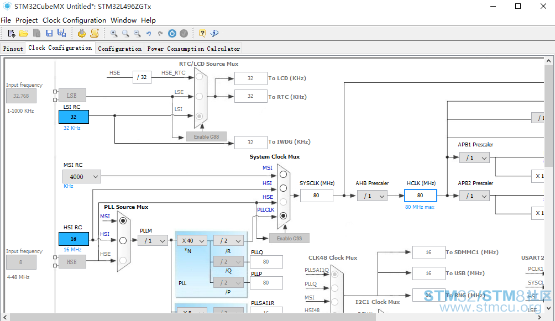The width and height of the screenshot is (555, 321).
Task: Open the PLL X 40 multiplier dropdown
Action: pos(192,241)
